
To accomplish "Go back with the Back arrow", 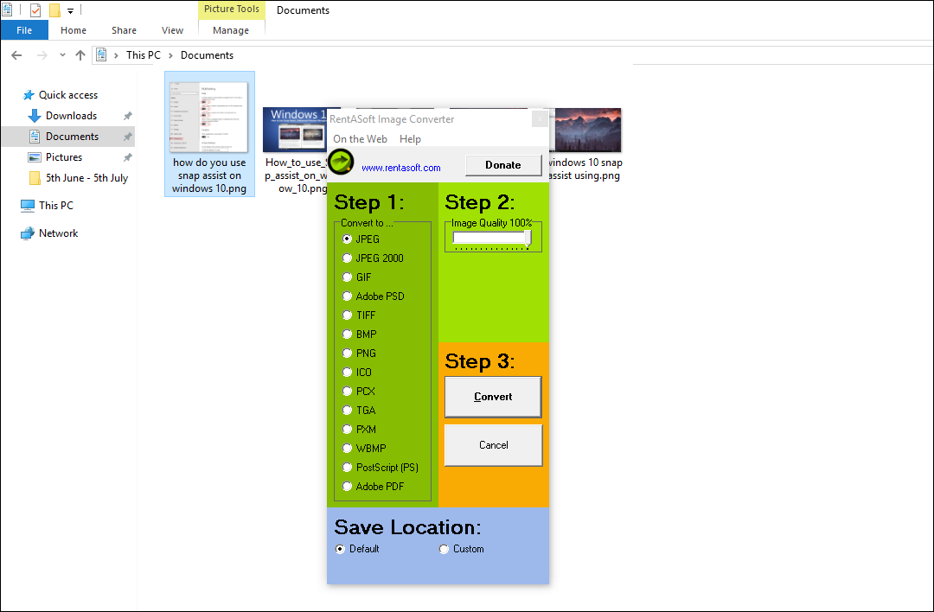I will [16, 55].
